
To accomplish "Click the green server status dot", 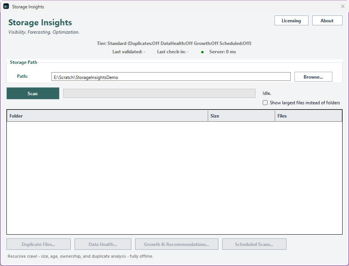I will [203, 52].
